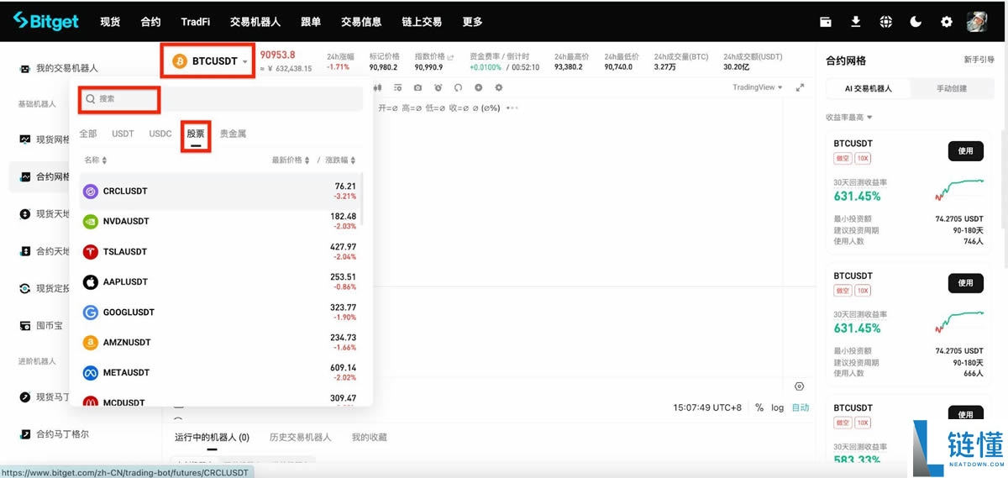Click the METAUSDT Meta icon
This screenshot has width=1008, height=478.
(90, 373)
